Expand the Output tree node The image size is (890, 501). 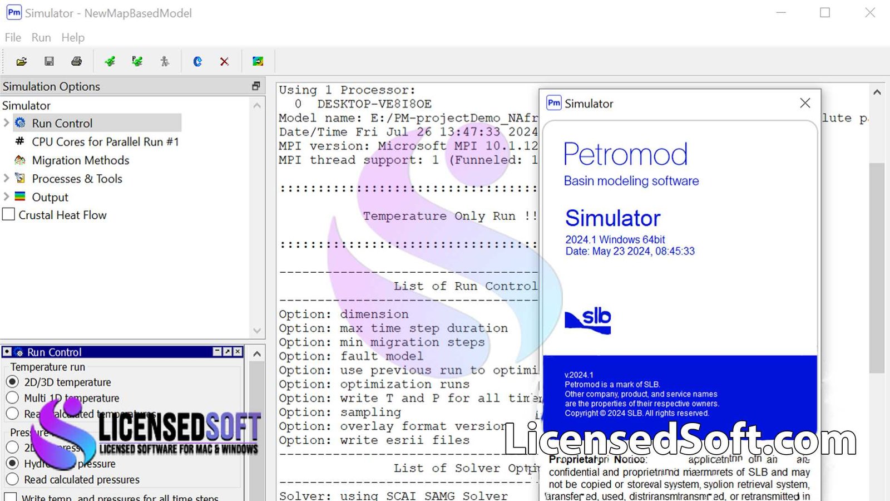pos(6,197)
